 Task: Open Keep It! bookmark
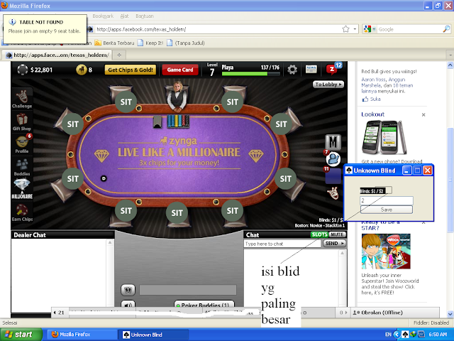tap(150, 43)
